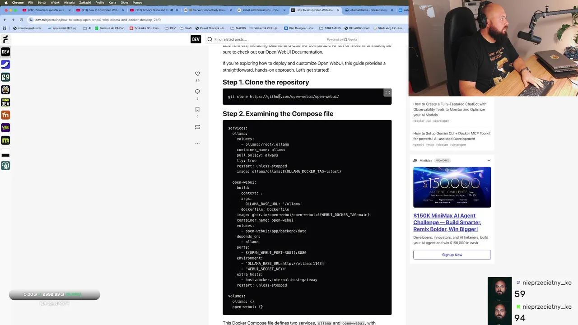Viewport: 578px width, 325px height.
Task: Switch to 'Server Connectivity Issue' tab
Action: [x=207, y=10]
